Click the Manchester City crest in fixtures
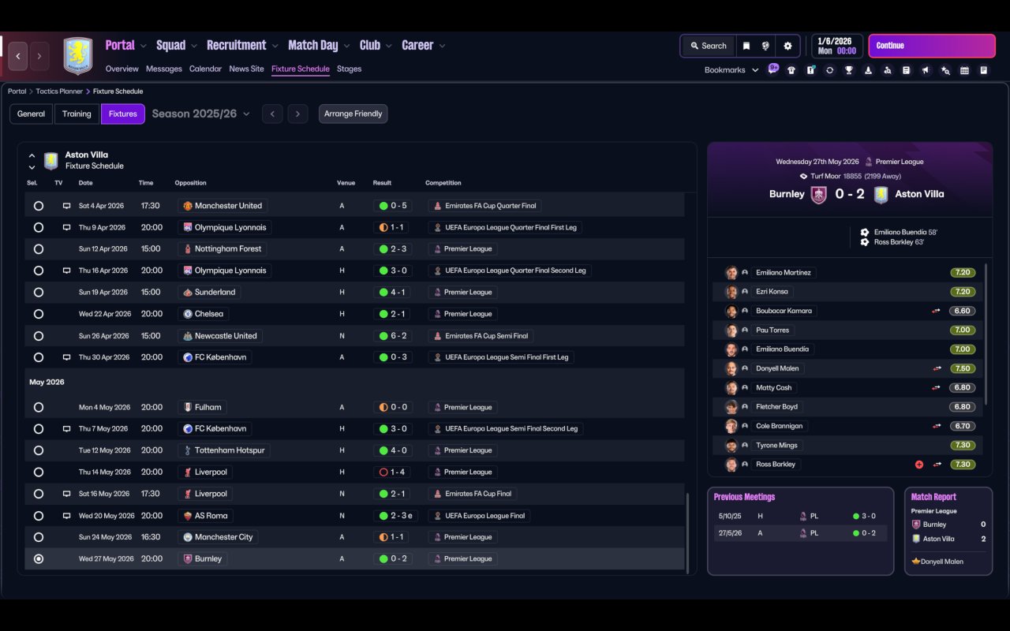The height and width of the screenshot is (631, 1010). 188,537
